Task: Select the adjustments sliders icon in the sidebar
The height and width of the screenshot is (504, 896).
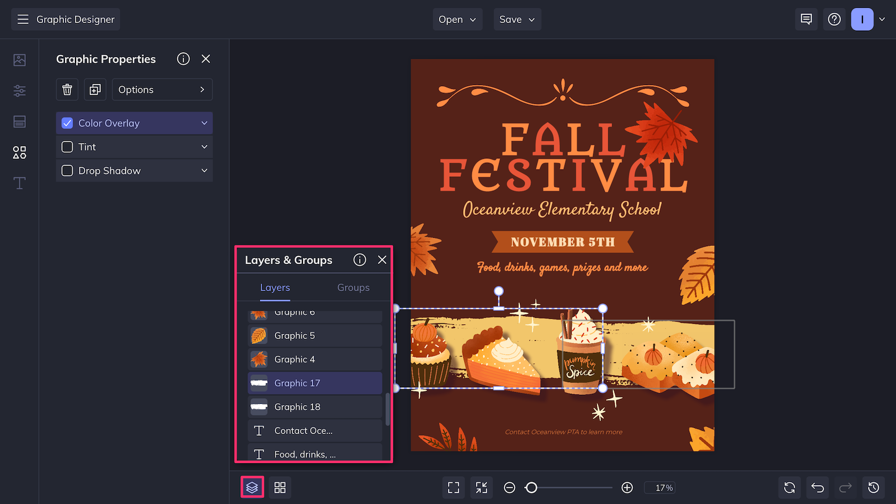Action: pyautogui.click(x=19, y=91)
